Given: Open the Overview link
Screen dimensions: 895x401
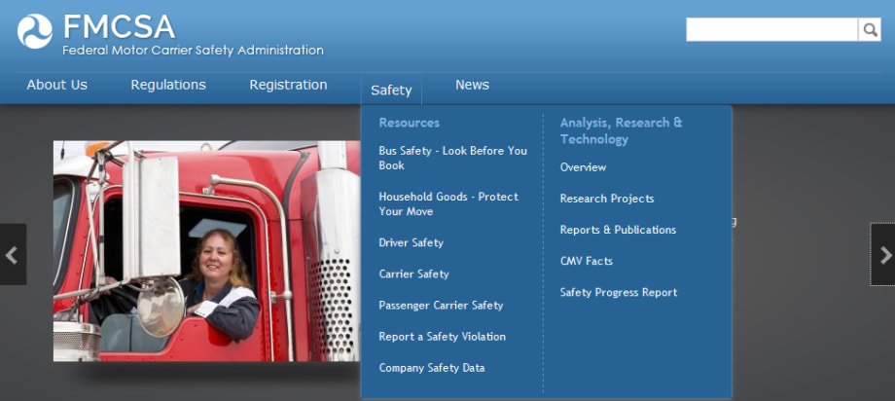Looking at the screenshot, I should 583,167.
